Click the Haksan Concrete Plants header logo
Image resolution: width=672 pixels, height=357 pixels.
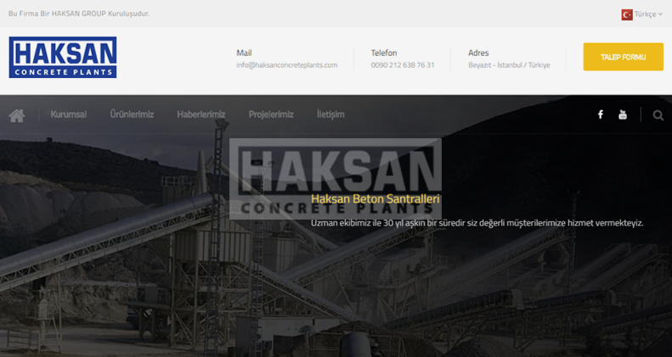[x=63, y=58]
